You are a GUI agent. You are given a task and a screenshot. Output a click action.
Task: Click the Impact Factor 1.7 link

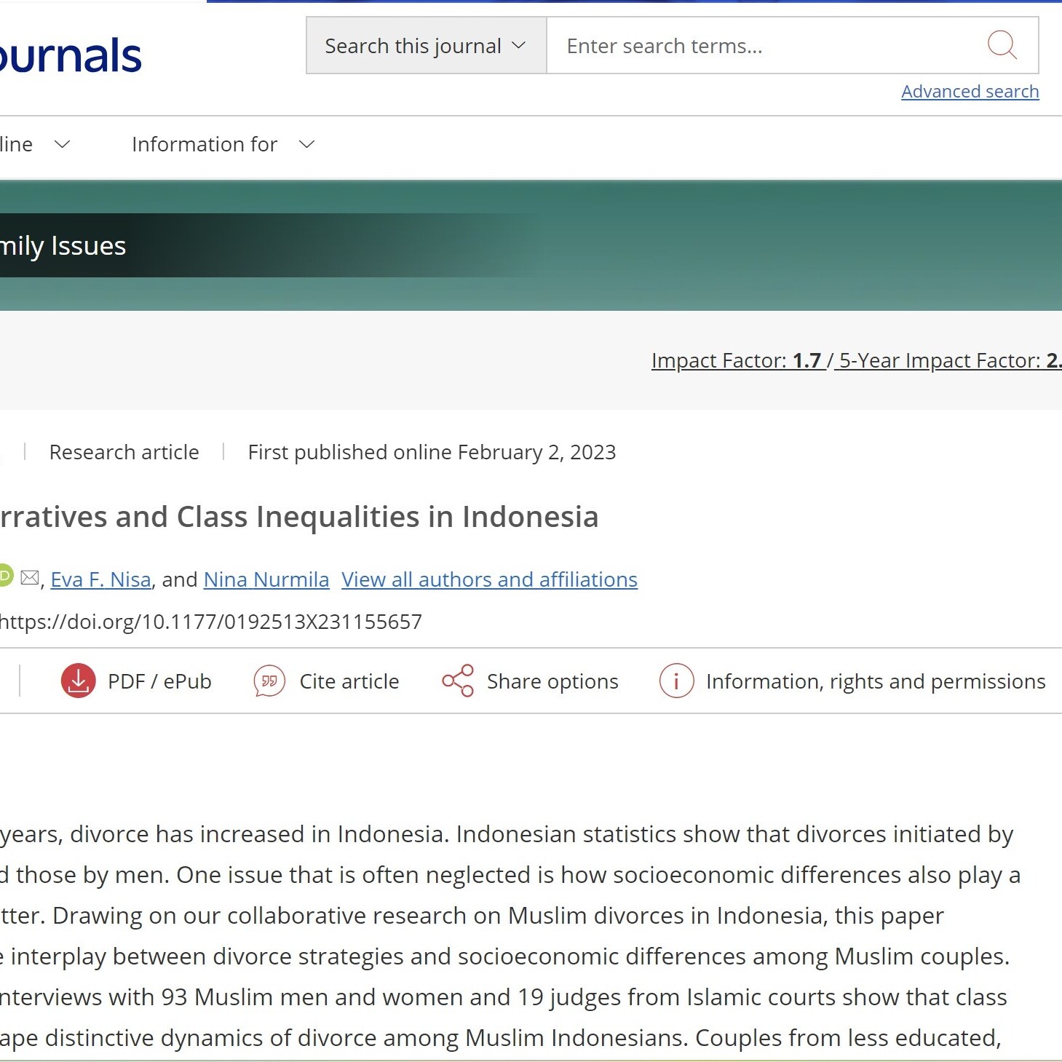point(737,360)
